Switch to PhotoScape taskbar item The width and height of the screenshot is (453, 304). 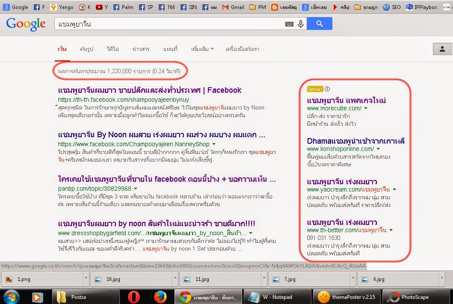click(x=417, y=297)
